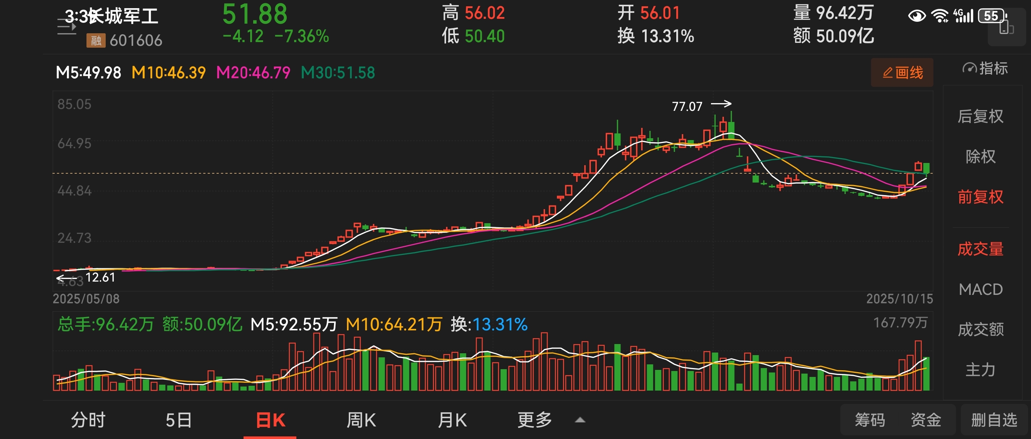
Task: Switch sub-chart to MACD indicator
Action: coord(980,289)
